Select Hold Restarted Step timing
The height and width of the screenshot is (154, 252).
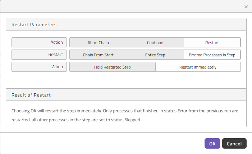(x=113, y=67)
